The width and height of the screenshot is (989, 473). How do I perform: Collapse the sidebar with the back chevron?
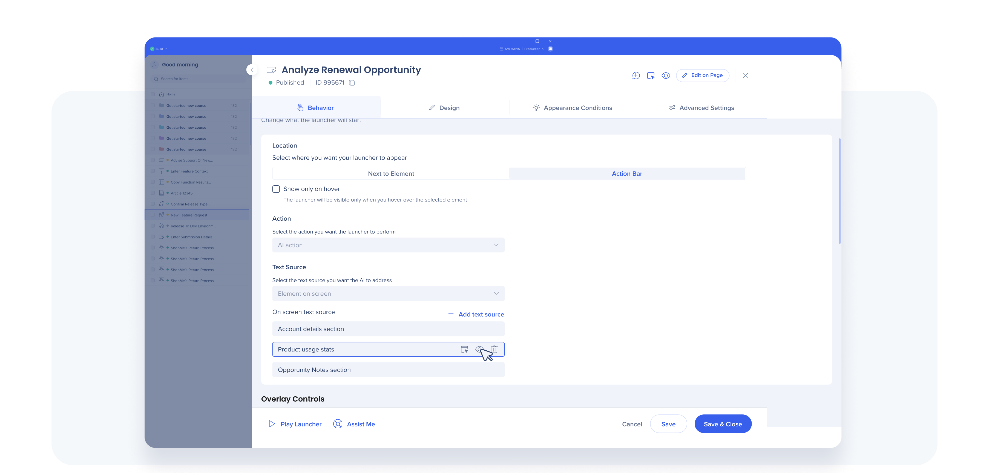tap(252, 70)
